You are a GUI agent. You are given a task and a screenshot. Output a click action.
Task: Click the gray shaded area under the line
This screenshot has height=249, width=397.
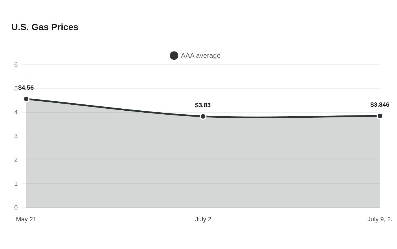[203, 164]
